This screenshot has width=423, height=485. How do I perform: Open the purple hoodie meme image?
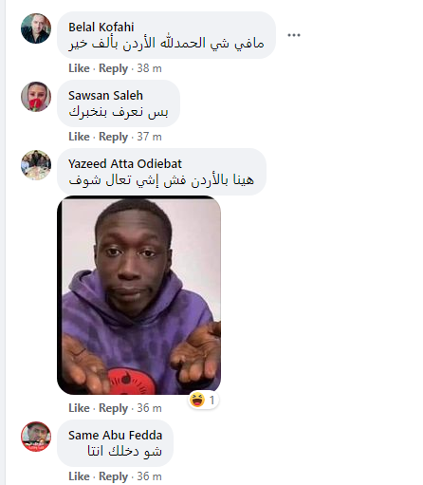(138, 295)
